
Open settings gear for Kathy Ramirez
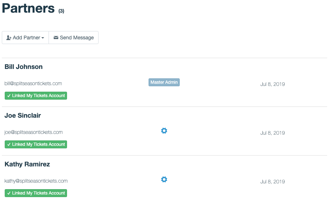click(164, 179)
